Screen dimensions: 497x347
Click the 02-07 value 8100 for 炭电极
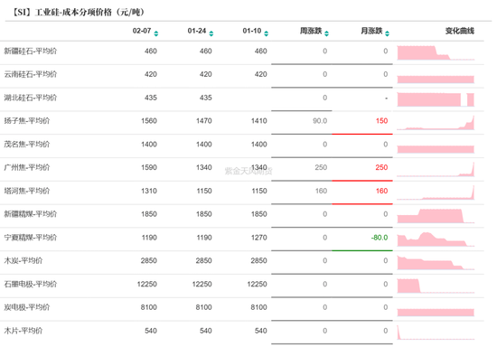(x=149, y=307)
